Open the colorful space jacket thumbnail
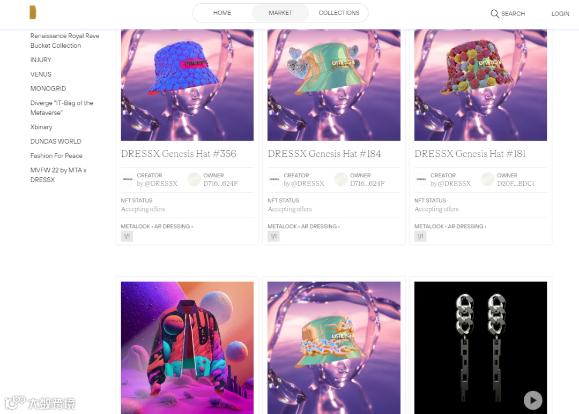Image resolution: width=579 pixels, height=414 pixels. (187, 348)
